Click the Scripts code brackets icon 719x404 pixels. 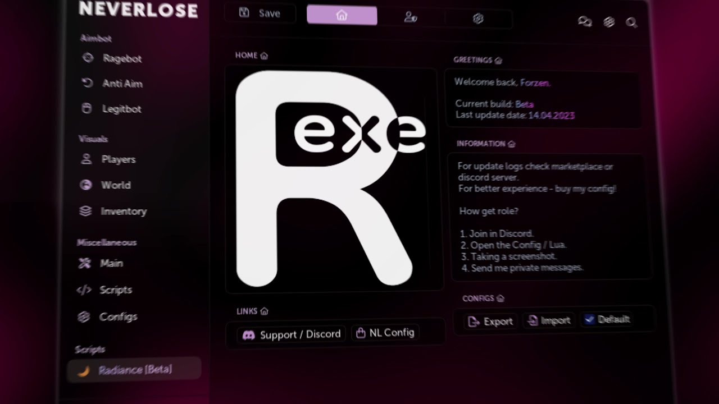pos(84,290)
